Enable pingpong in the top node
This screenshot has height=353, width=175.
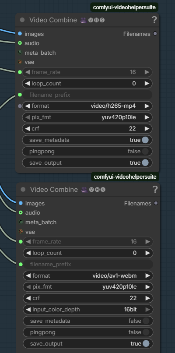(87, 151)
